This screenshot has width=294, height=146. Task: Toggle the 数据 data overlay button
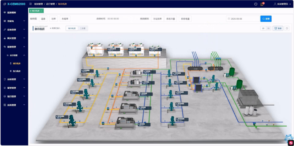coord(278,28)
